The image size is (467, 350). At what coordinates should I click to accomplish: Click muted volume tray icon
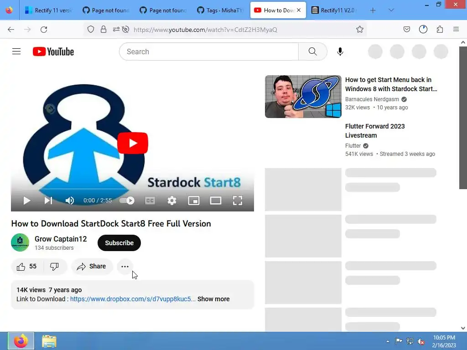click(x=421, y=341)
